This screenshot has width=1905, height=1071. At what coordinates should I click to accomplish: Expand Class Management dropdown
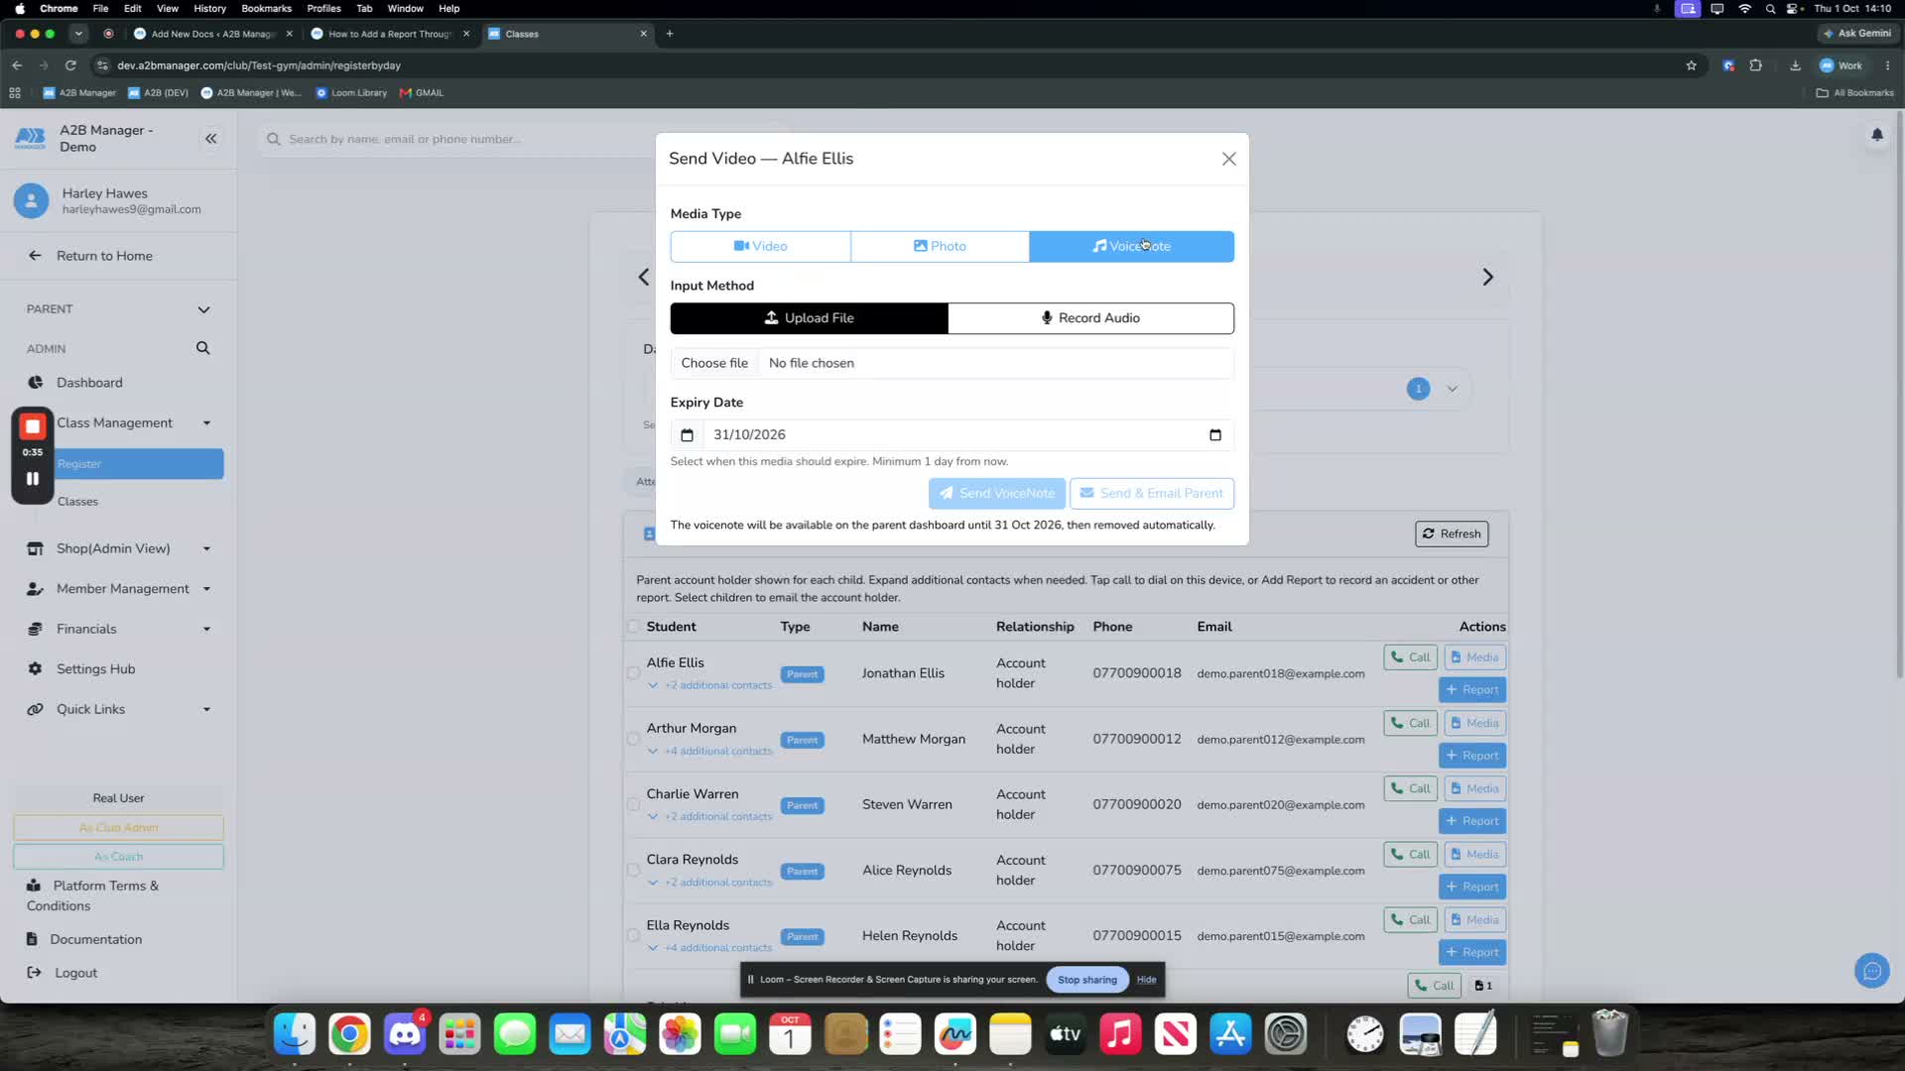pyautogui.click(x=206, y=423)
